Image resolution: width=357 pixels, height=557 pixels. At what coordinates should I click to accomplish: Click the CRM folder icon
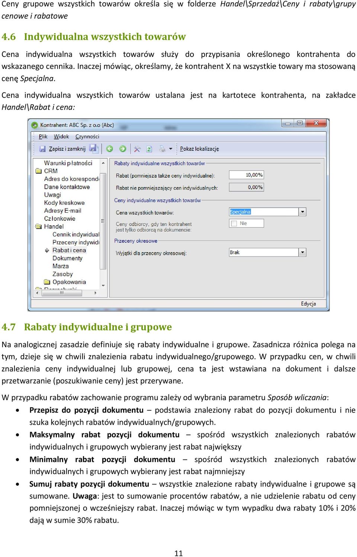pos(39,171)
